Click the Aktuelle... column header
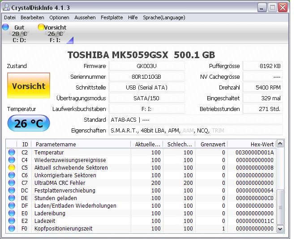300x239 pixels. (147, 145)
